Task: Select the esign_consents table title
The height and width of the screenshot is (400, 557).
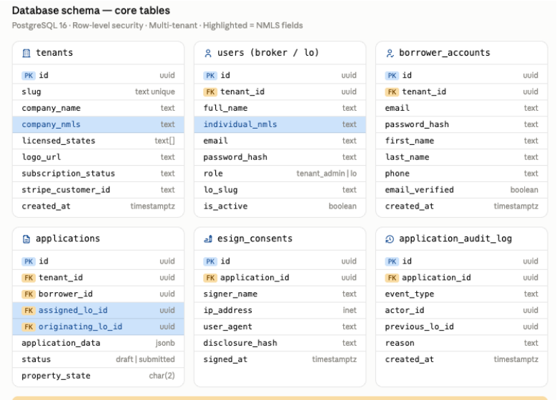Action: click(255, 239)
